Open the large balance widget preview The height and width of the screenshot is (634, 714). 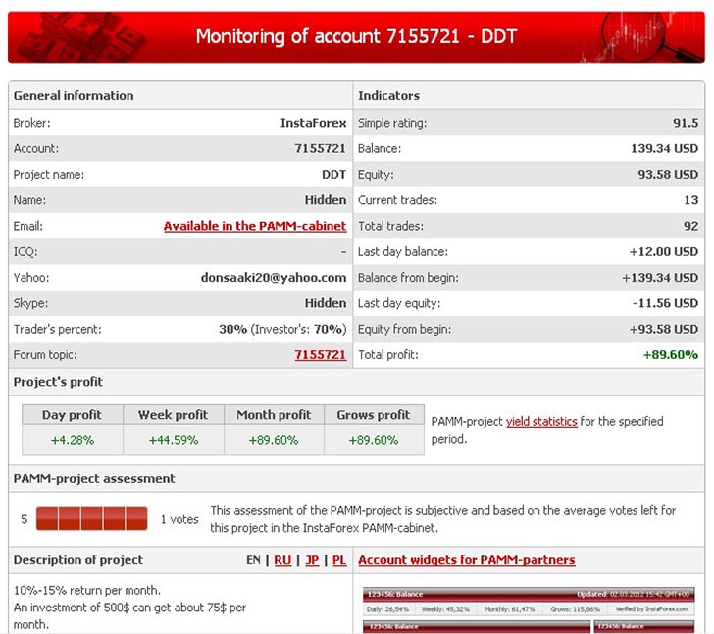(529, 603)
